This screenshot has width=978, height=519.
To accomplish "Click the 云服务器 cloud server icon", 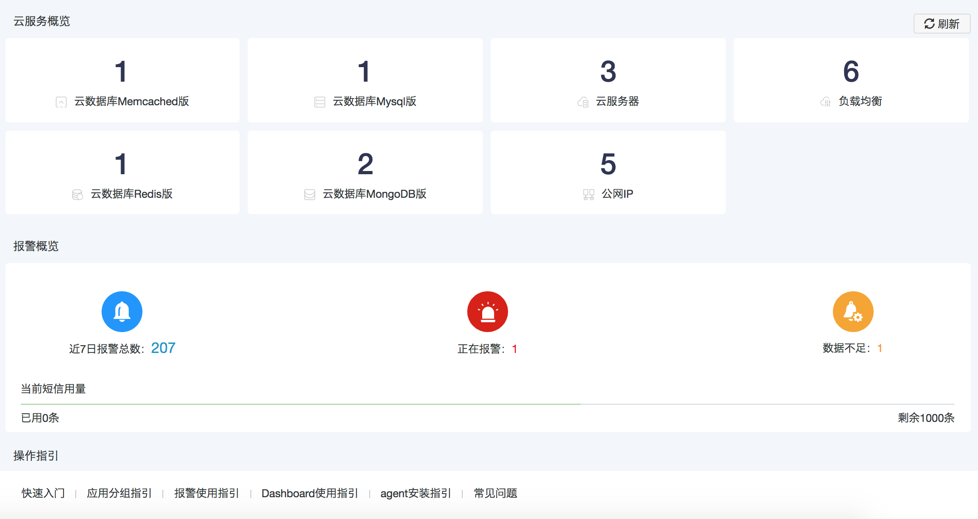I will (583, 102).
